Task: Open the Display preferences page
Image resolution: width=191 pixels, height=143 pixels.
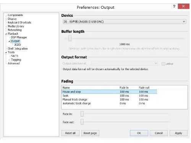Action: point(12,19)
